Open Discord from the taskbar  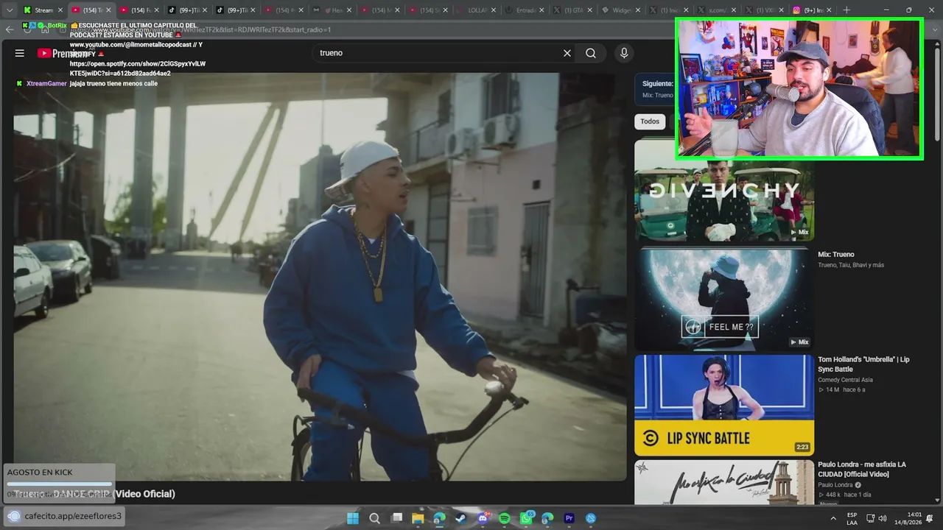[483, 518]
